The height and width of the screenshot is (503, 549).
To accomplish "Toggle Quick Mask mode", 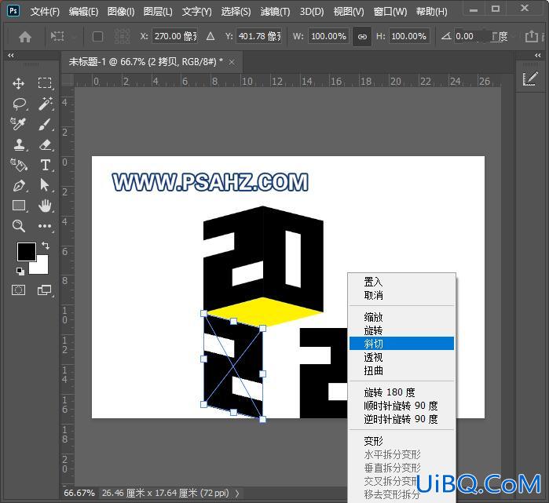I will 19,290.
